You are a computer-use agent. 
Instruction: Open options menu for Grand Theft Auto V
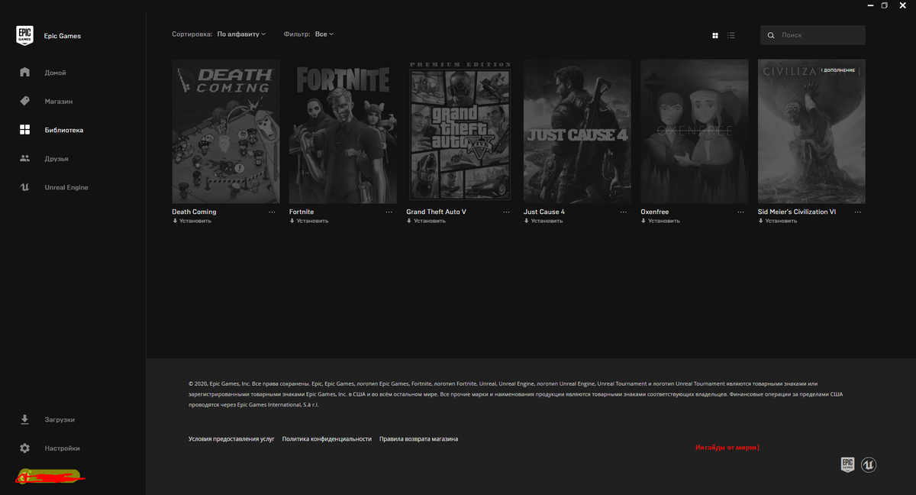click(x=507, y=212)
